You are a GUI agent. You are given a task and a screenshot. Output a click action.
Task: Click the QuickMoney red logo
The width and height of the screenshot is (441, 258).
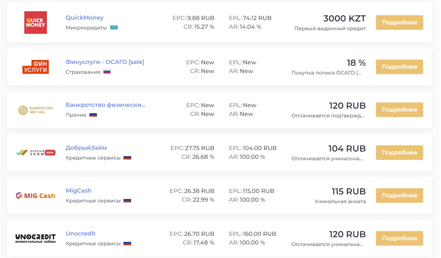click(x=36, y=23)
